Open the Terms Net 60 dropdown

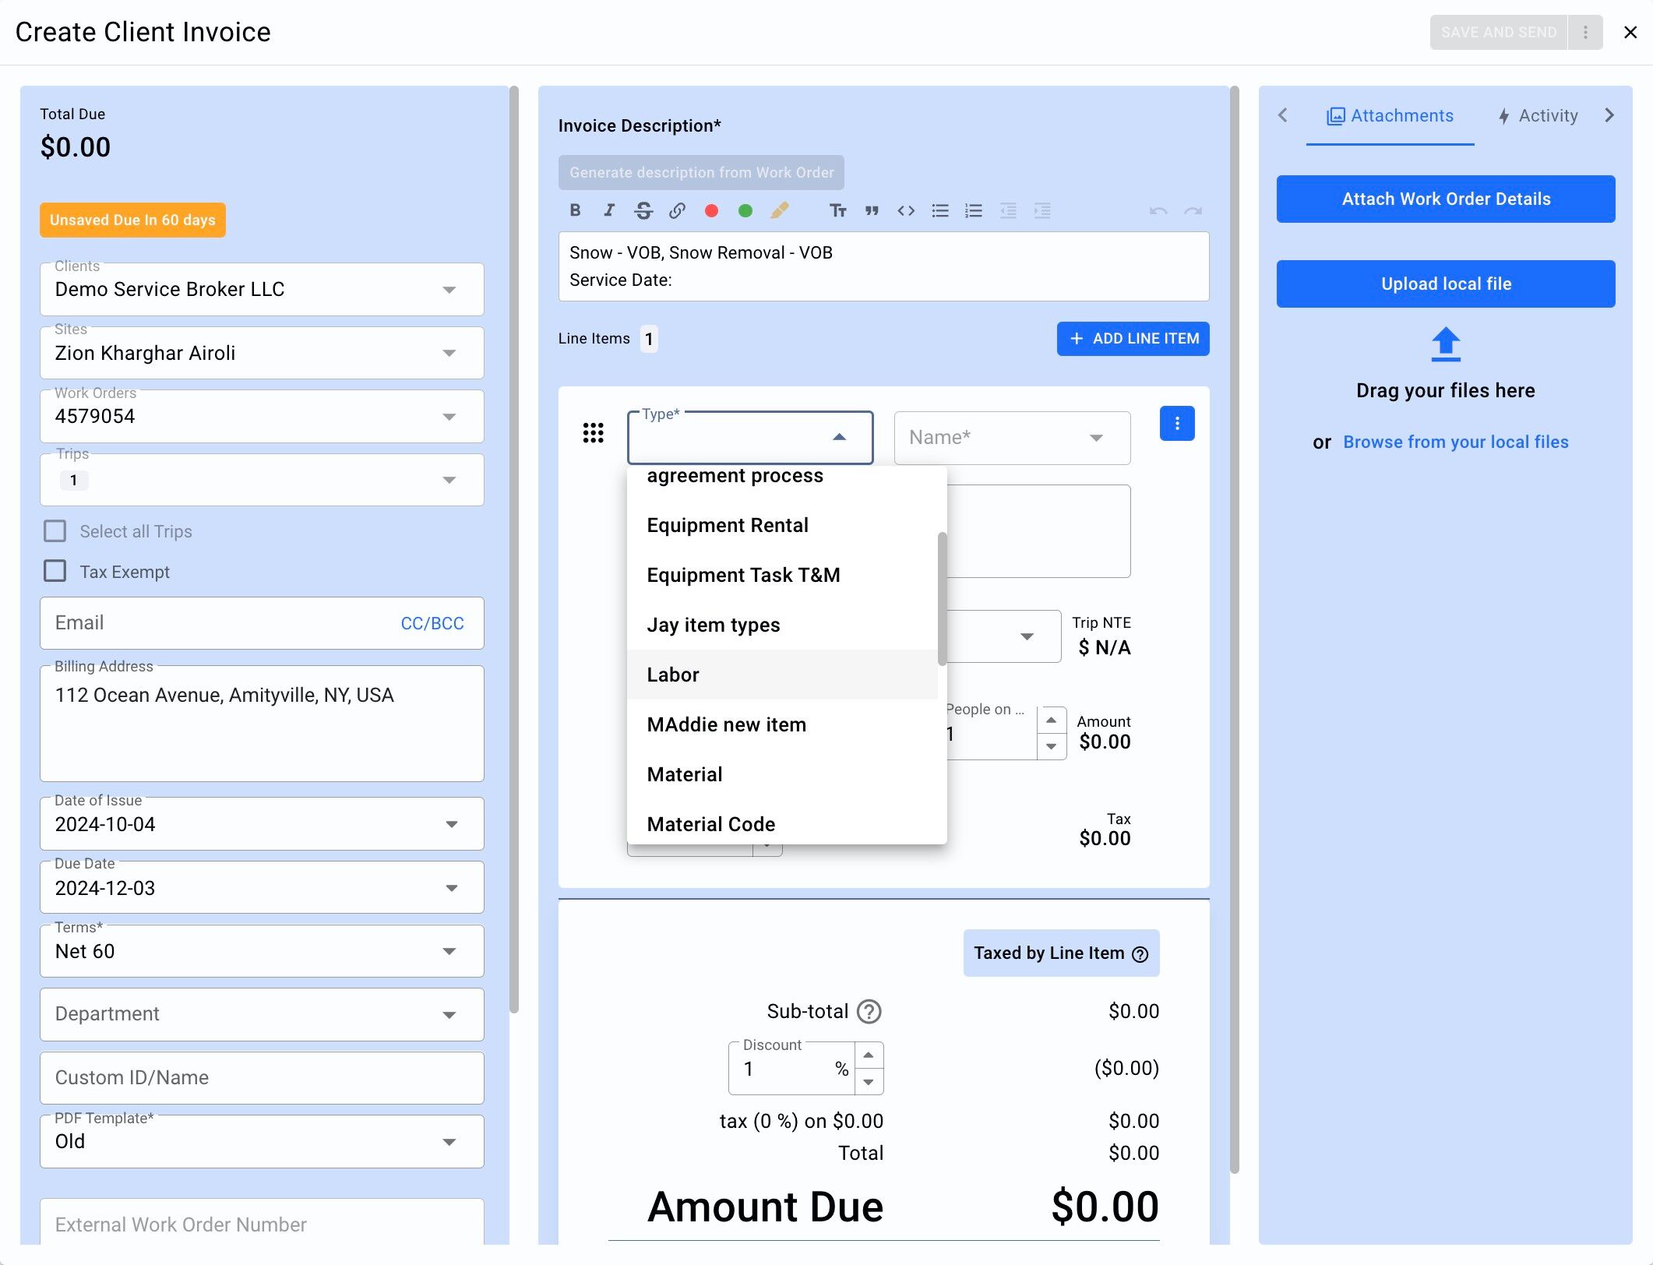tap(449, 951)
